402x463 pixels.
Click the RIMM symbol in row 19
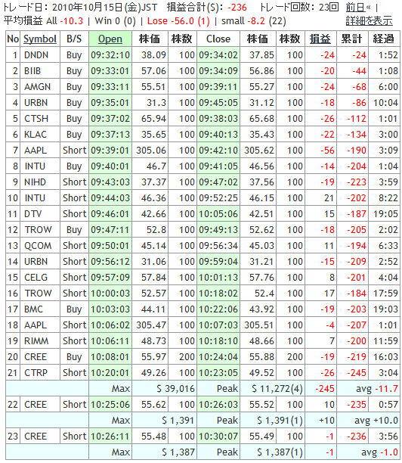click(x=36, y=341)
